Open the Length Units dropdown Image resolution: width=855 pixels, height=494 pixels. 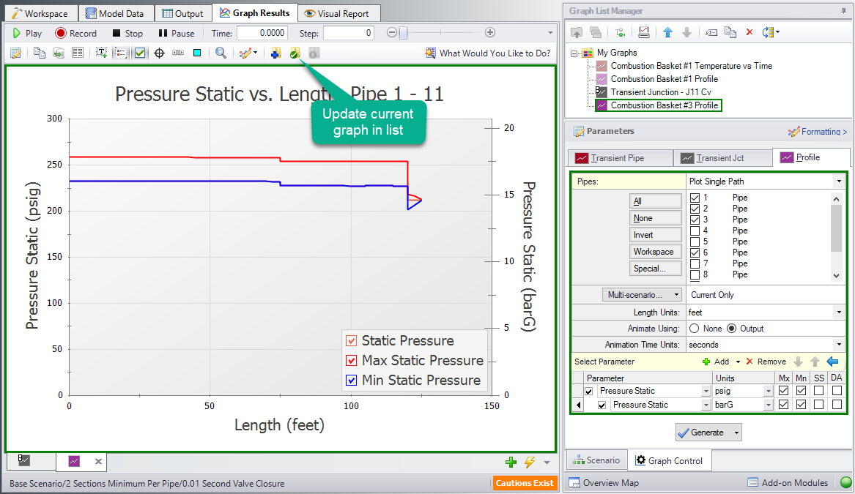[x=837, y=313]
